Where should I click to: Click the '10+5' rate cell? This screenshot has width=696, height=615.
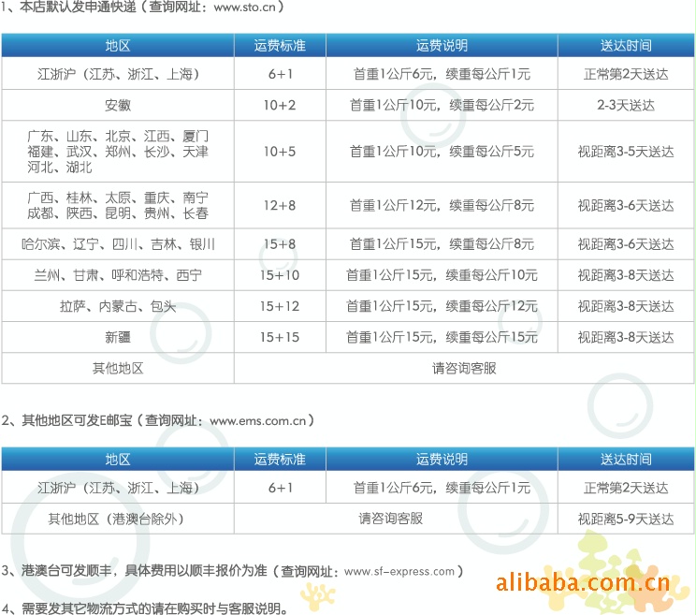click(280, 152)
